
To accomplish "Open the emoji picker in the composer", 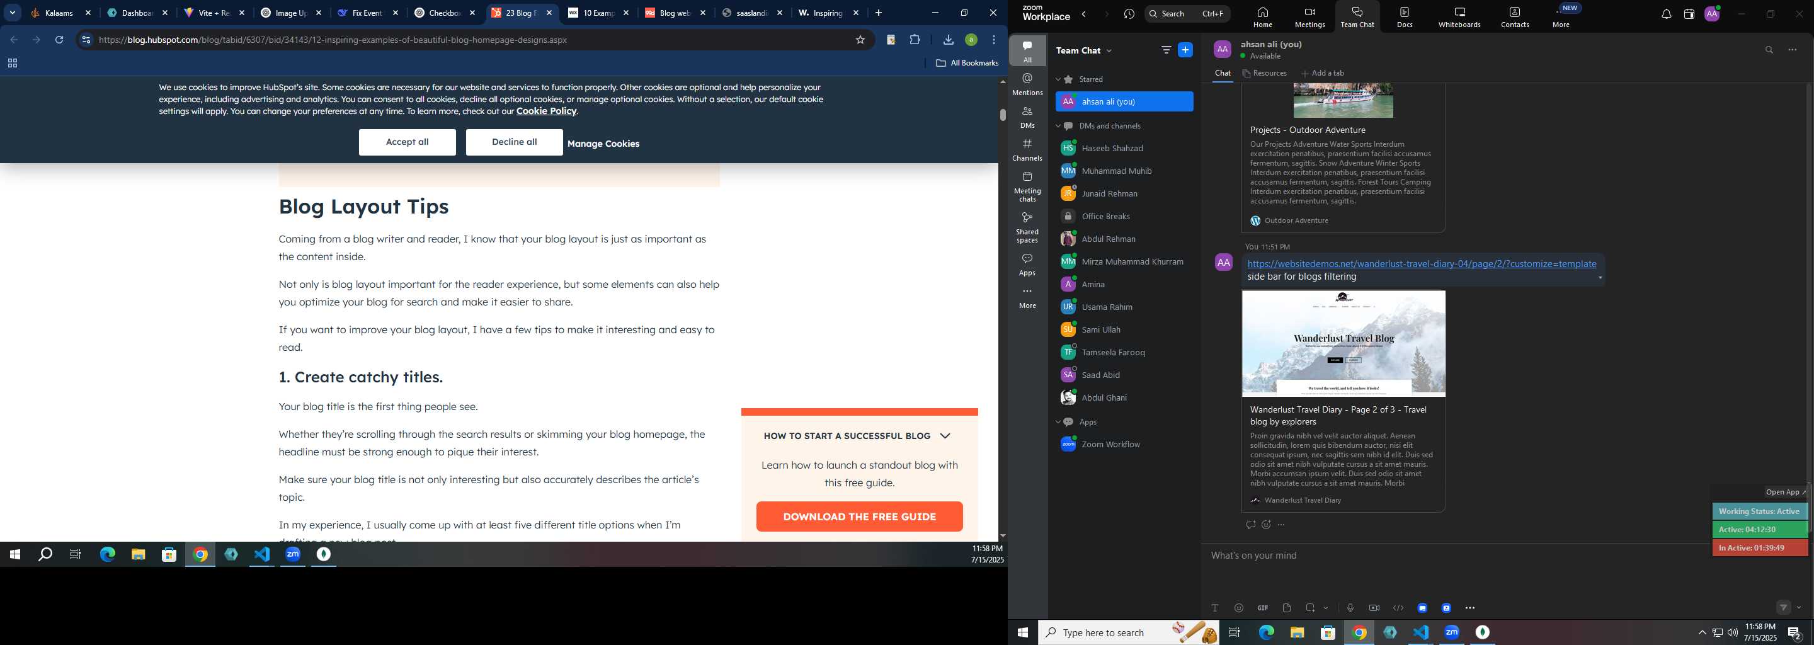I will (1239, 608).
